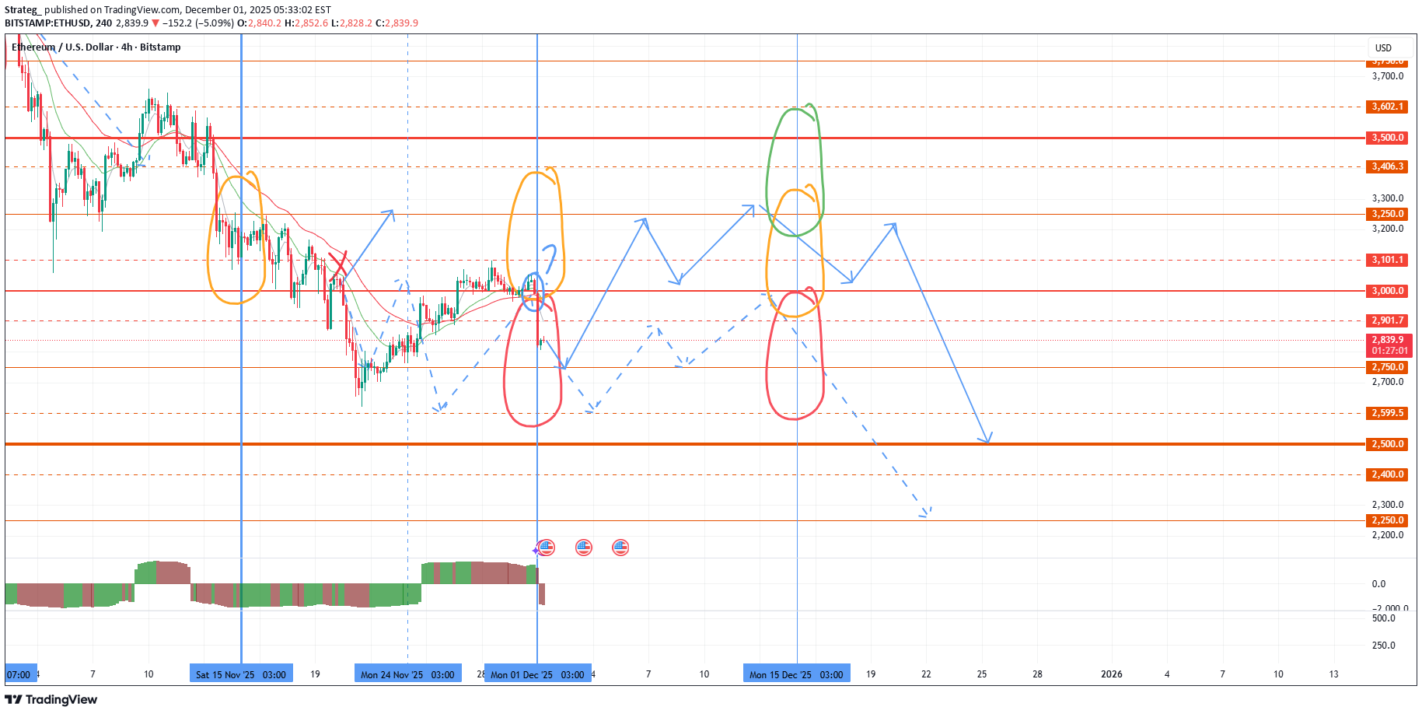Click the middle US flag news event icon

point(584,547)
